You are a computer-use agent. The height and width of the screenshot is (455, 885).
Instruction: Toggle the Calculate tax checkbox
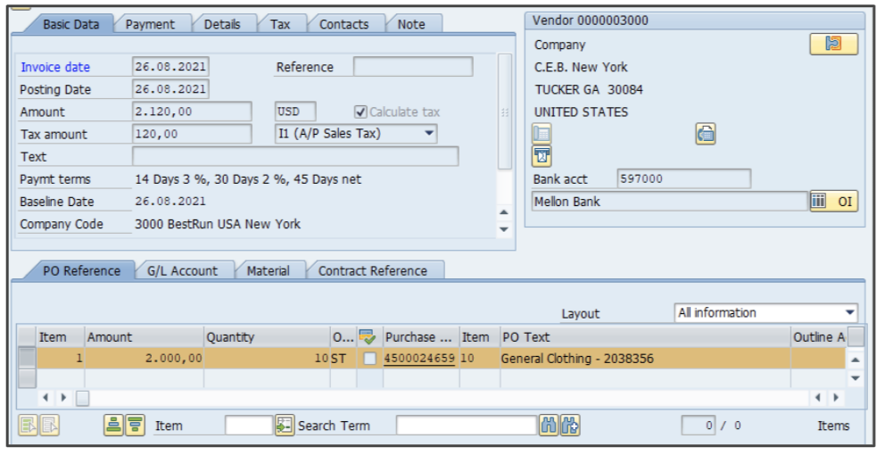coord(360,112)
